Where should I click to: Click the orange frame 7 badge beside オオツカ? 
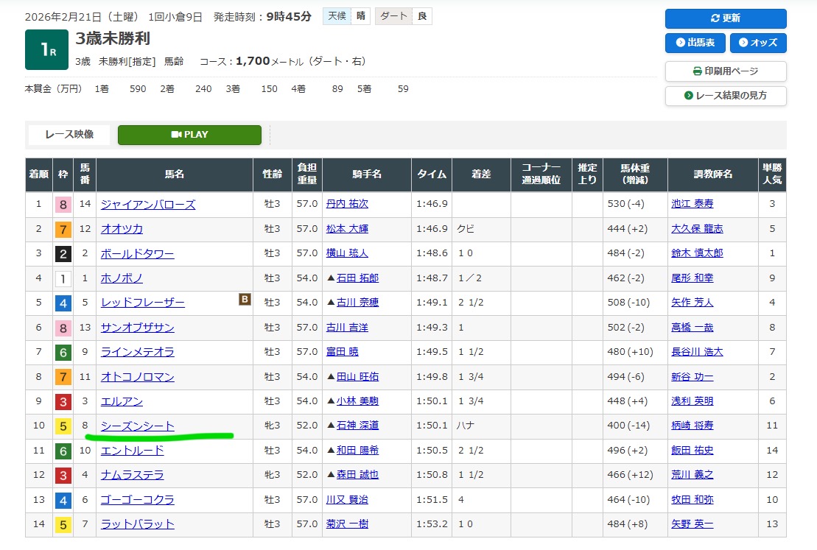click(63, 229)
